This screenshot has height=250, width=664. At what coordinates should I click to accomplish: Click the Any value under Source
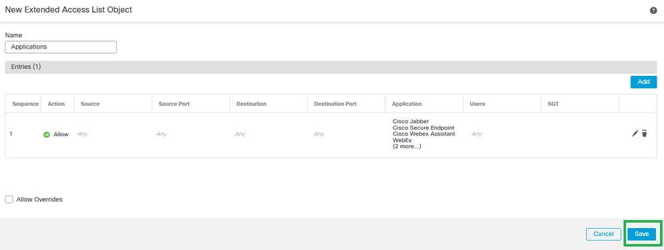tap(82, 134)
